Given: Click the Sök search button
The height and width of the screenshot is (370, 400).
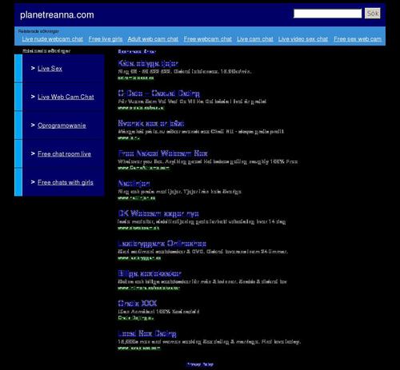Looking at the screenshot, I should point(373,14).
